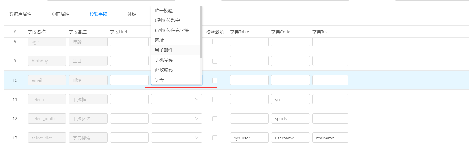Click the 邮箱 field remark box
The image size is (469, 149).
tap(88, 80)
